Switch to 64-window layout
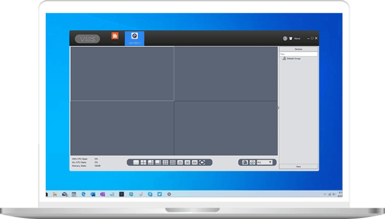Viewport: 385px width, 219px height. click(x=195, y=162)
